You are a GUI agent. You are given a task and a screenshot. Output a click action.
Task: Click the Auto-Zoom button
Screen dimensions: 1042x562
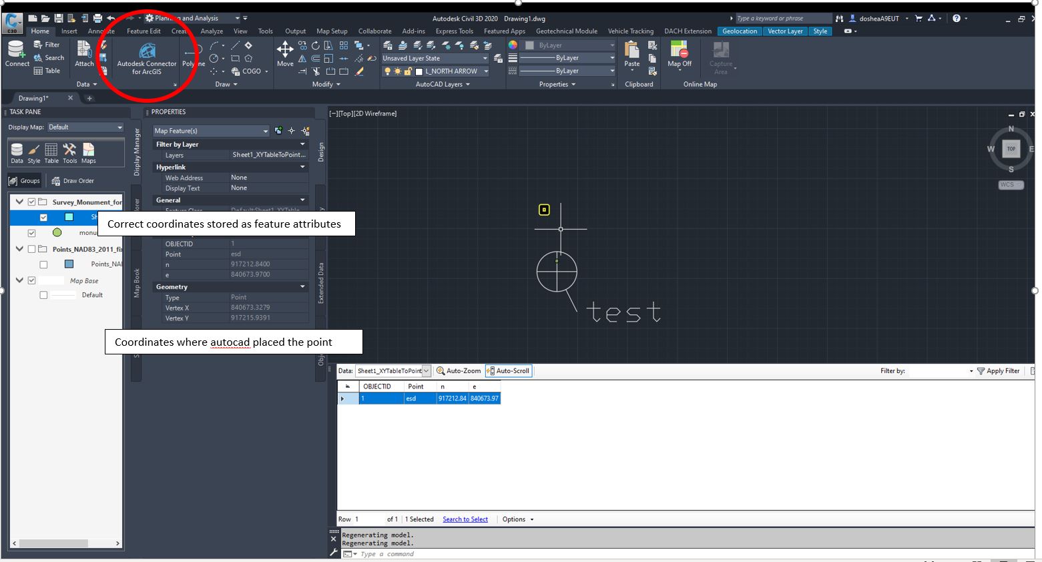pyautogui.click(x=459, y=371)
